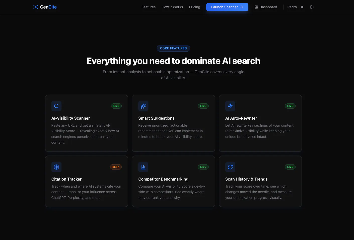
Task: Click the Launch Scanner button
Action: coord(227,7)
